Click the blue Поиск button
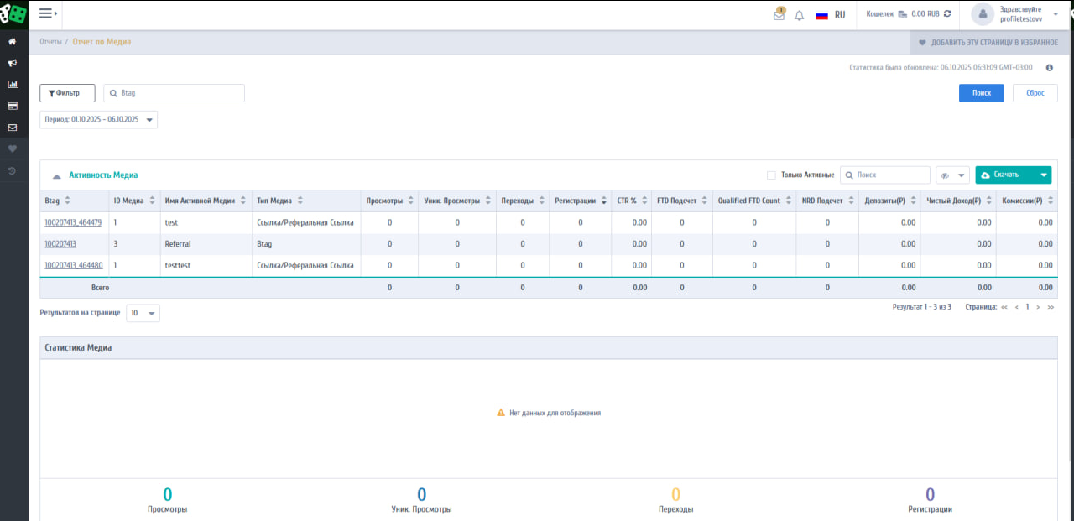Viewport: 1074px width, 521px height. 981,93
